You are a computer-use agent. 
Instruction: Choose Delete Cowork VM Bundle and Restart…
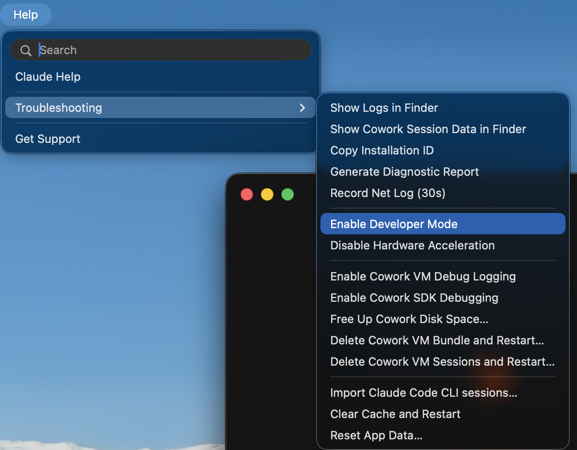tap(443, 340)
